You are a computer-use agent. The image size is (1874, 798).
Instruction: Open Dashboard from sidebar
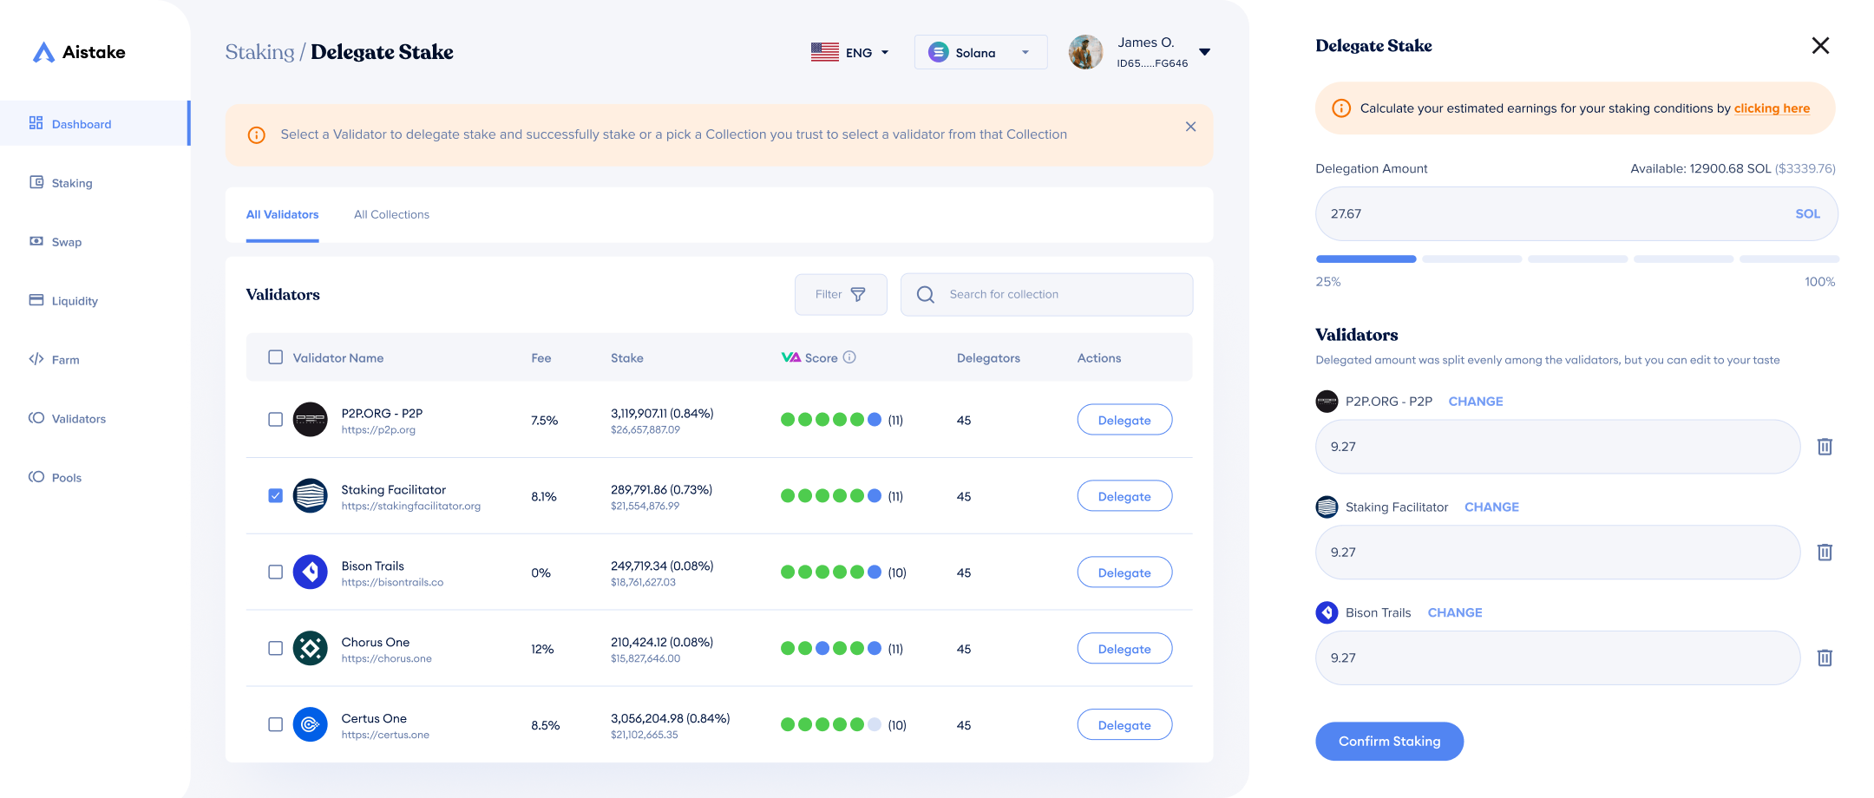tap(95, 123)
